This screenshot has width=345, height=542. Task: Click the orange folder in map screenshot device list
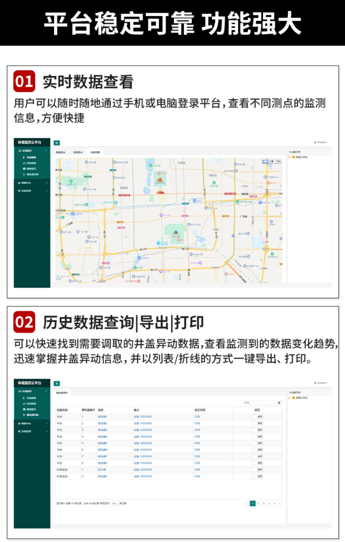(293, 157)
